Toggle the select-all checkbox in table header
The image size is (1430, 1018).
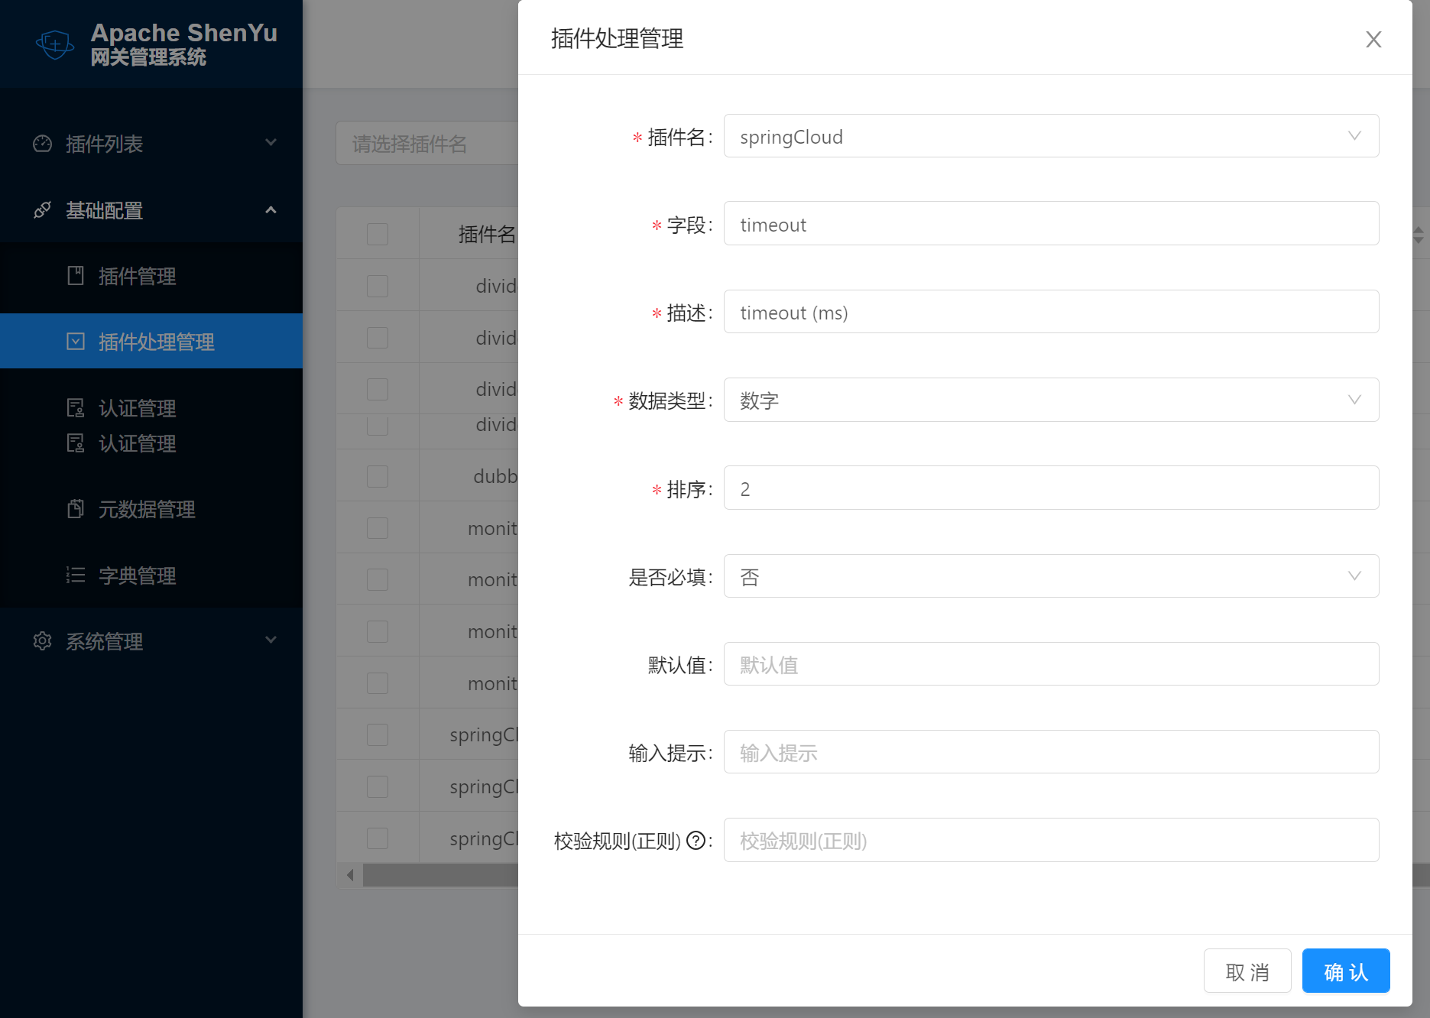tap(378, 234)
